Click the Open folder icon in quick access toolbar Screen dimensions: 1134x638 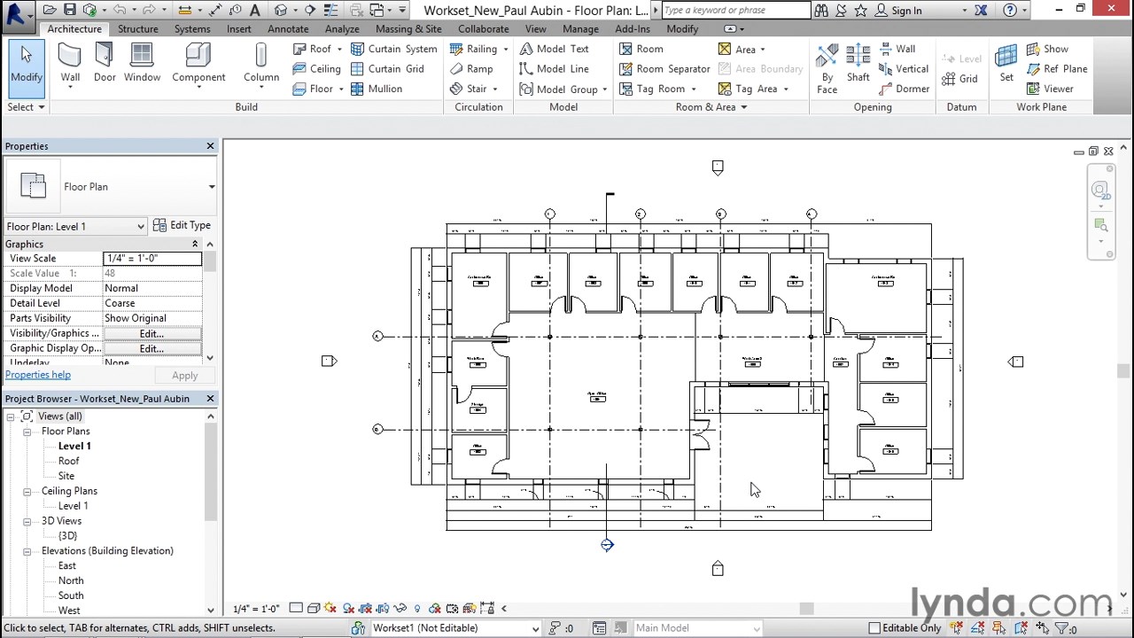(50, 11)
